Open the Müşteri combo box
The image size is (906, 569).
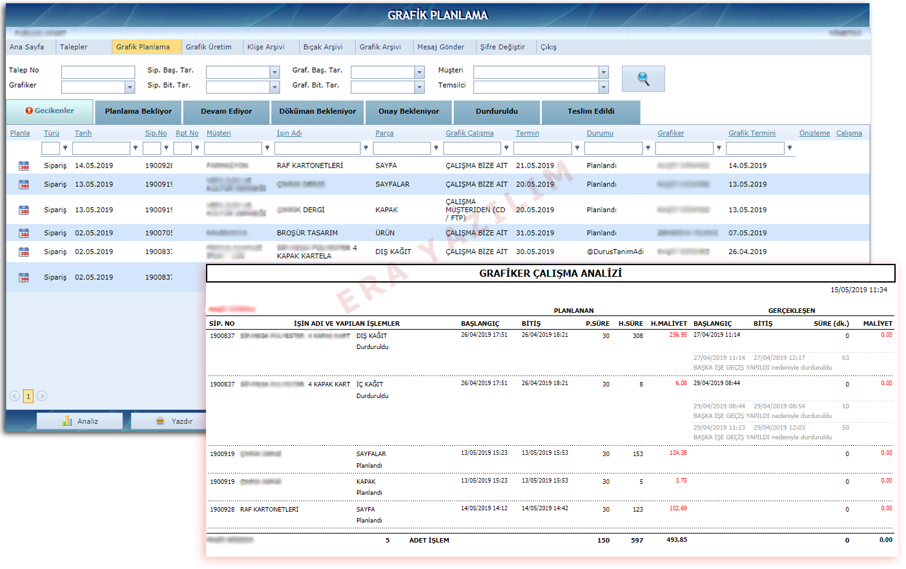(603, 72)
